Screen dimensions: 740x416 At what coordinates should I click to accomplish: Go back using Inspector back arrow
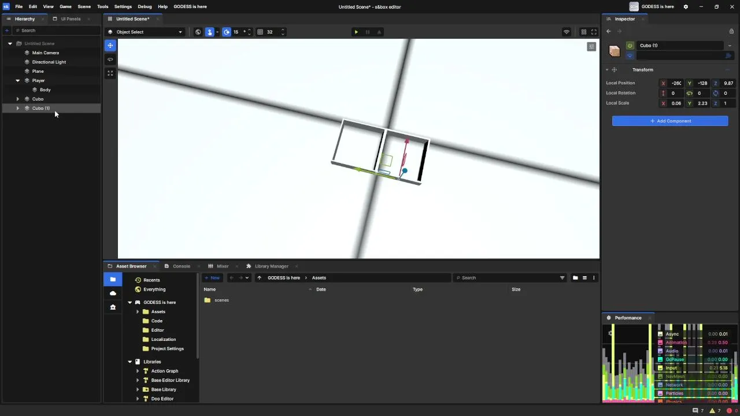(608, 31)
